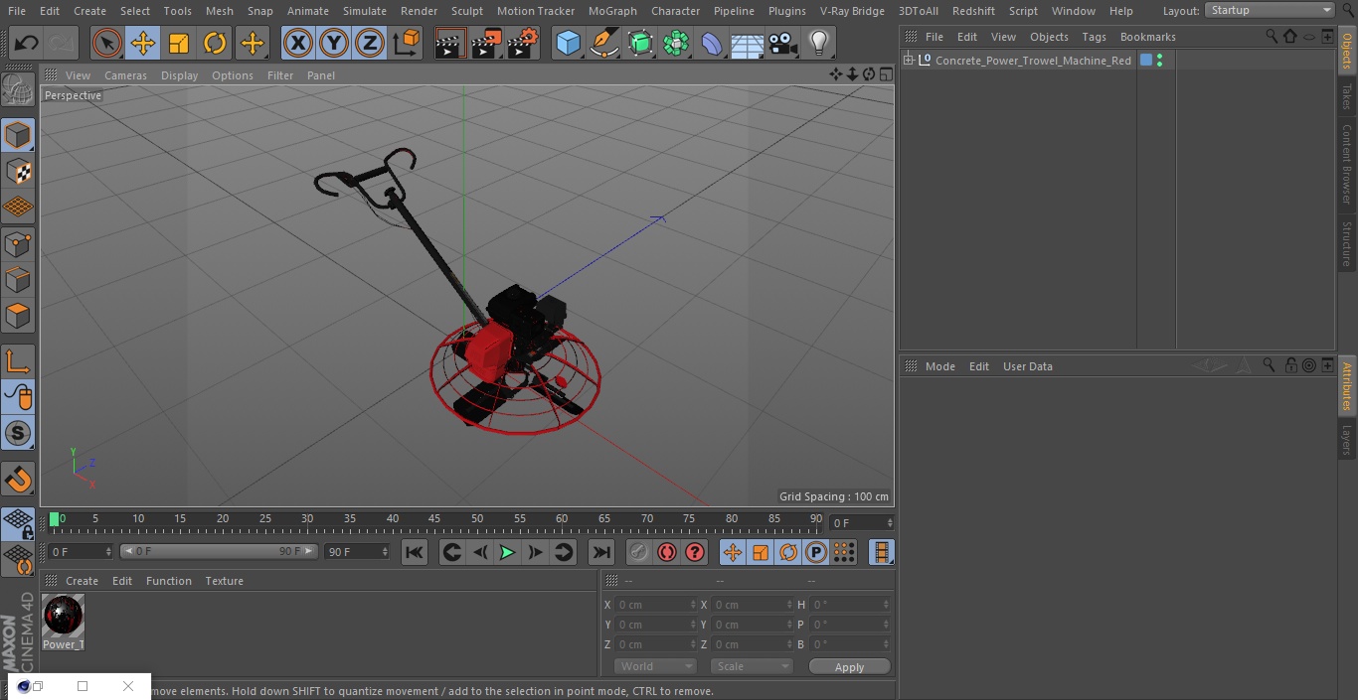Open material manager Create menu
Viewport: 1358px width, 700px height.
82,581
